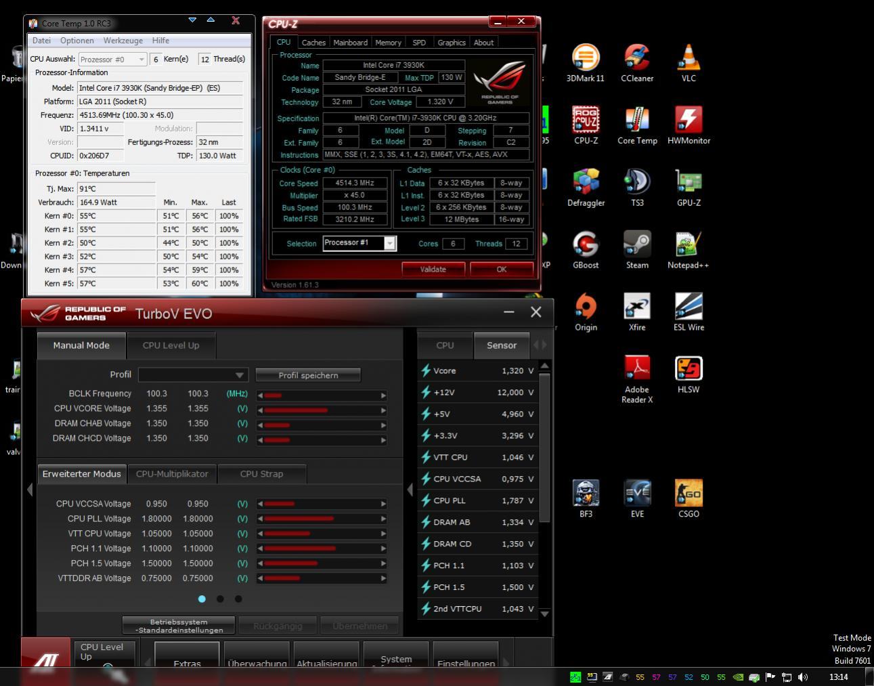Select the second page dot in TurboV

220,599
